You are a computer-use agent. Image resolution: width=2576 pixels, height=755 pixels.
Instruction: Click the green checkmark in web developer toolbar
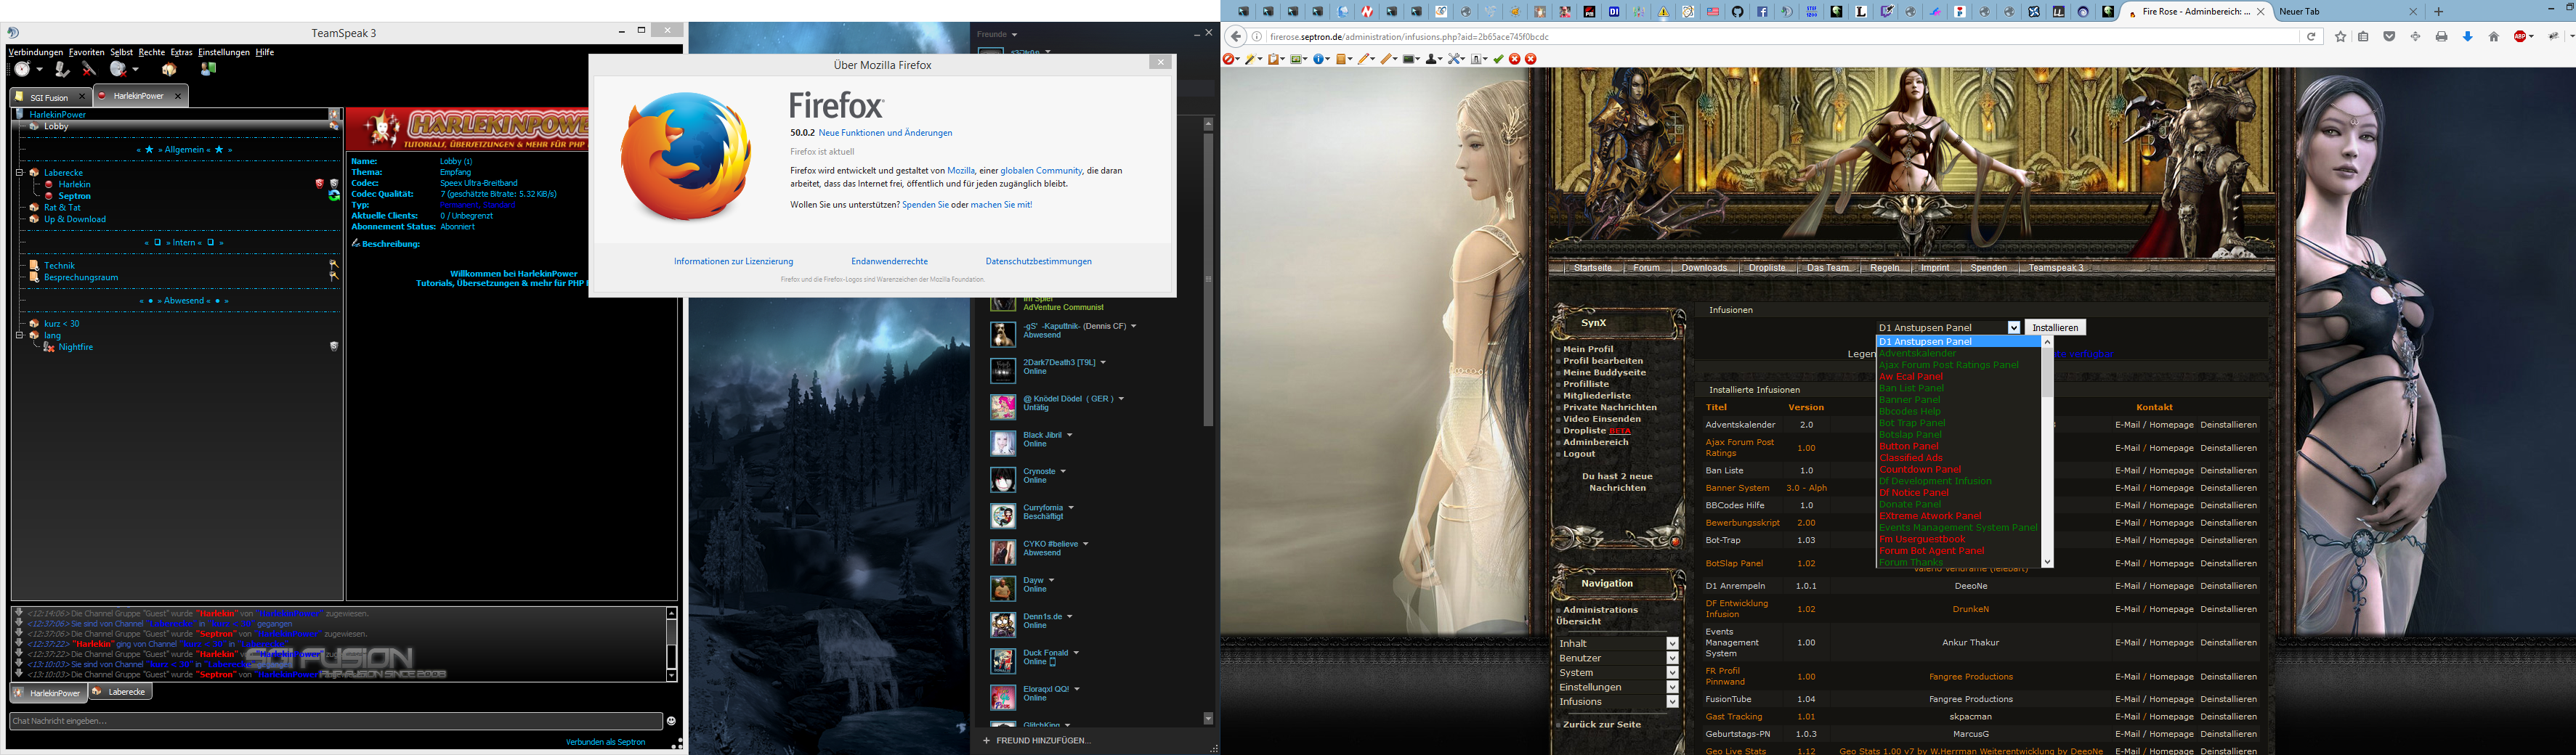tap(1498, 59)
